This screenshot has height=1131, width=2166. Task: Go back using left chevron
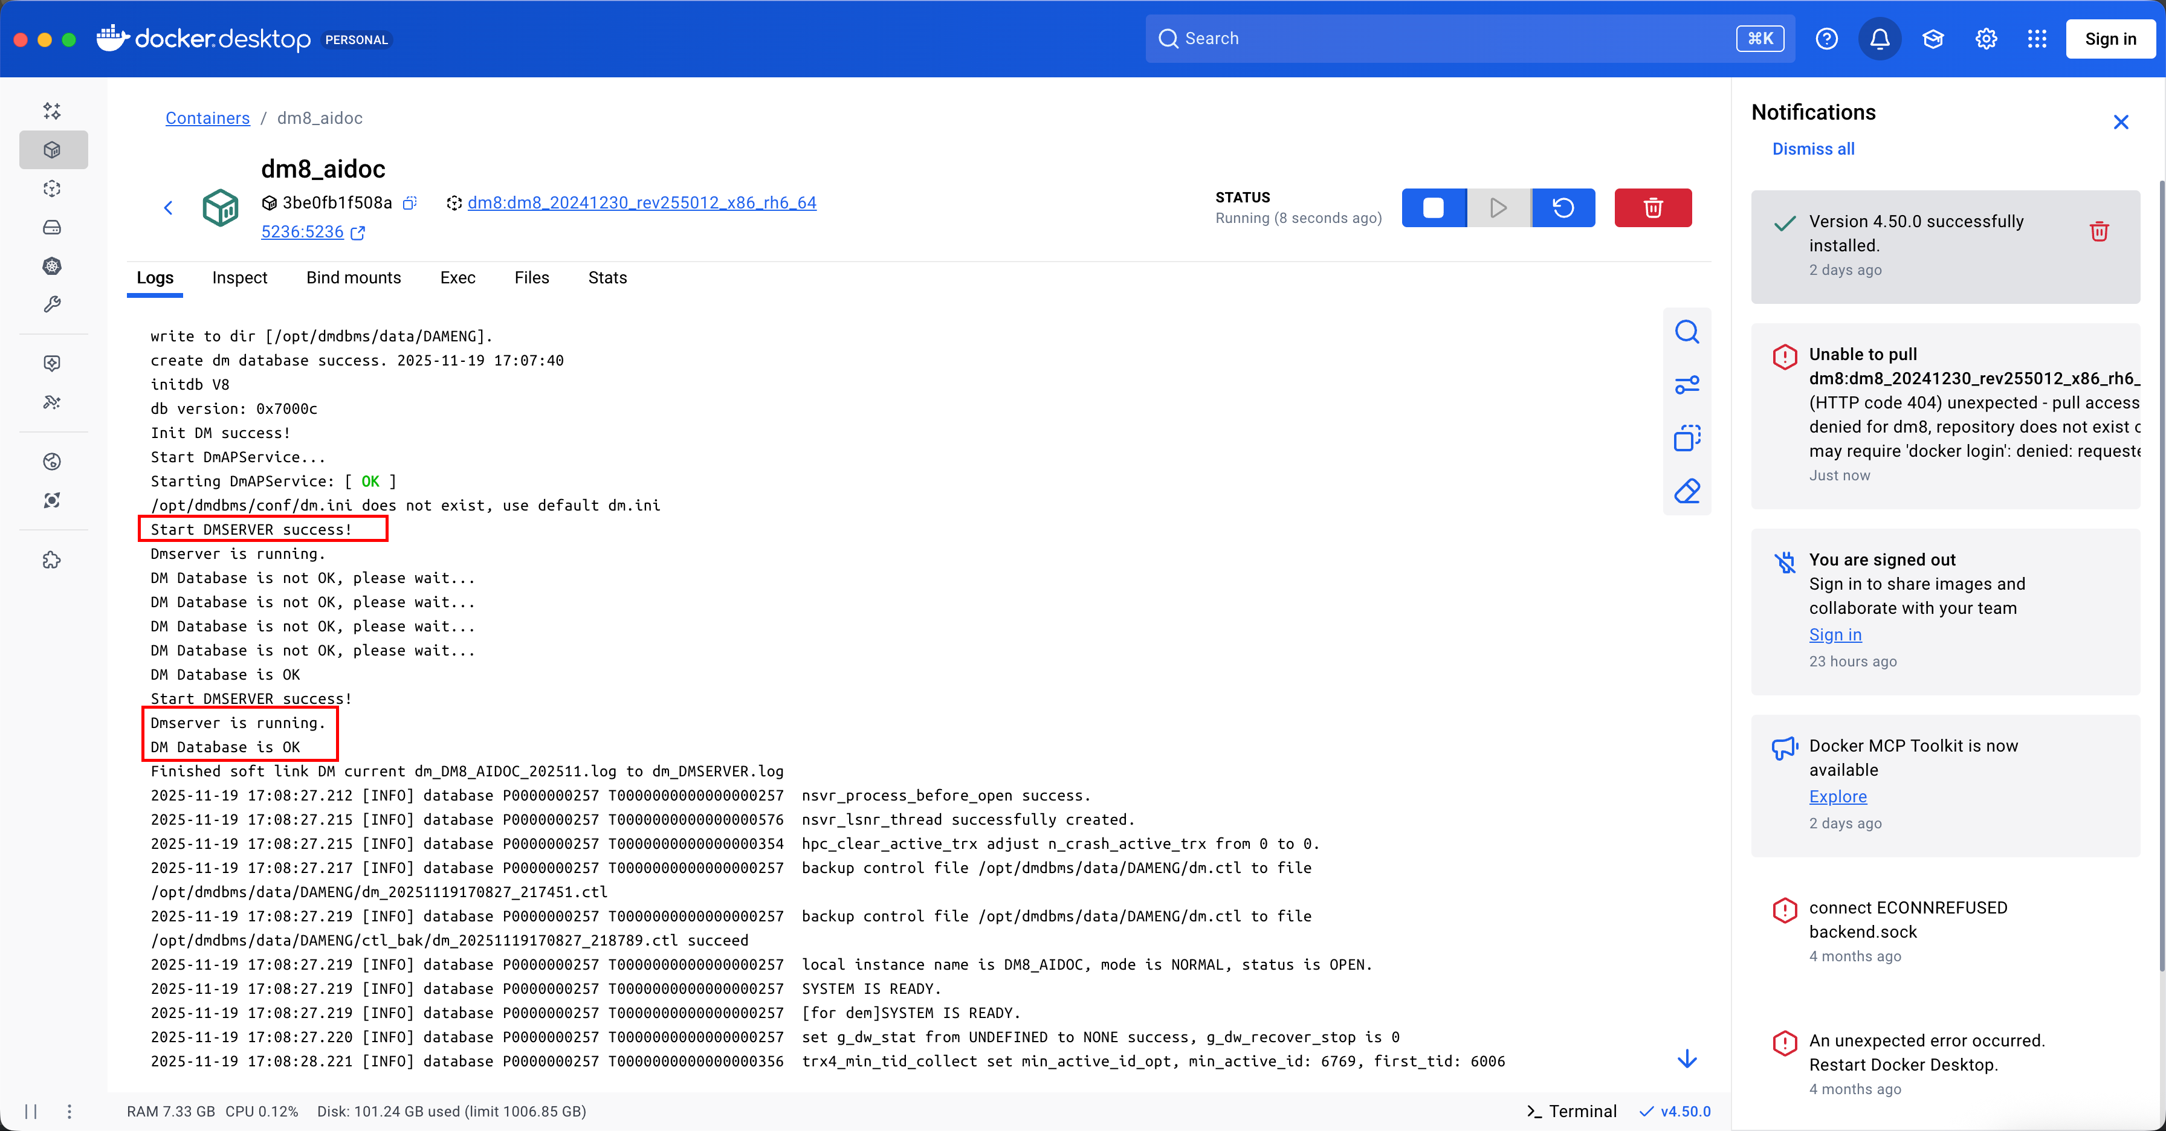(168, 208)
